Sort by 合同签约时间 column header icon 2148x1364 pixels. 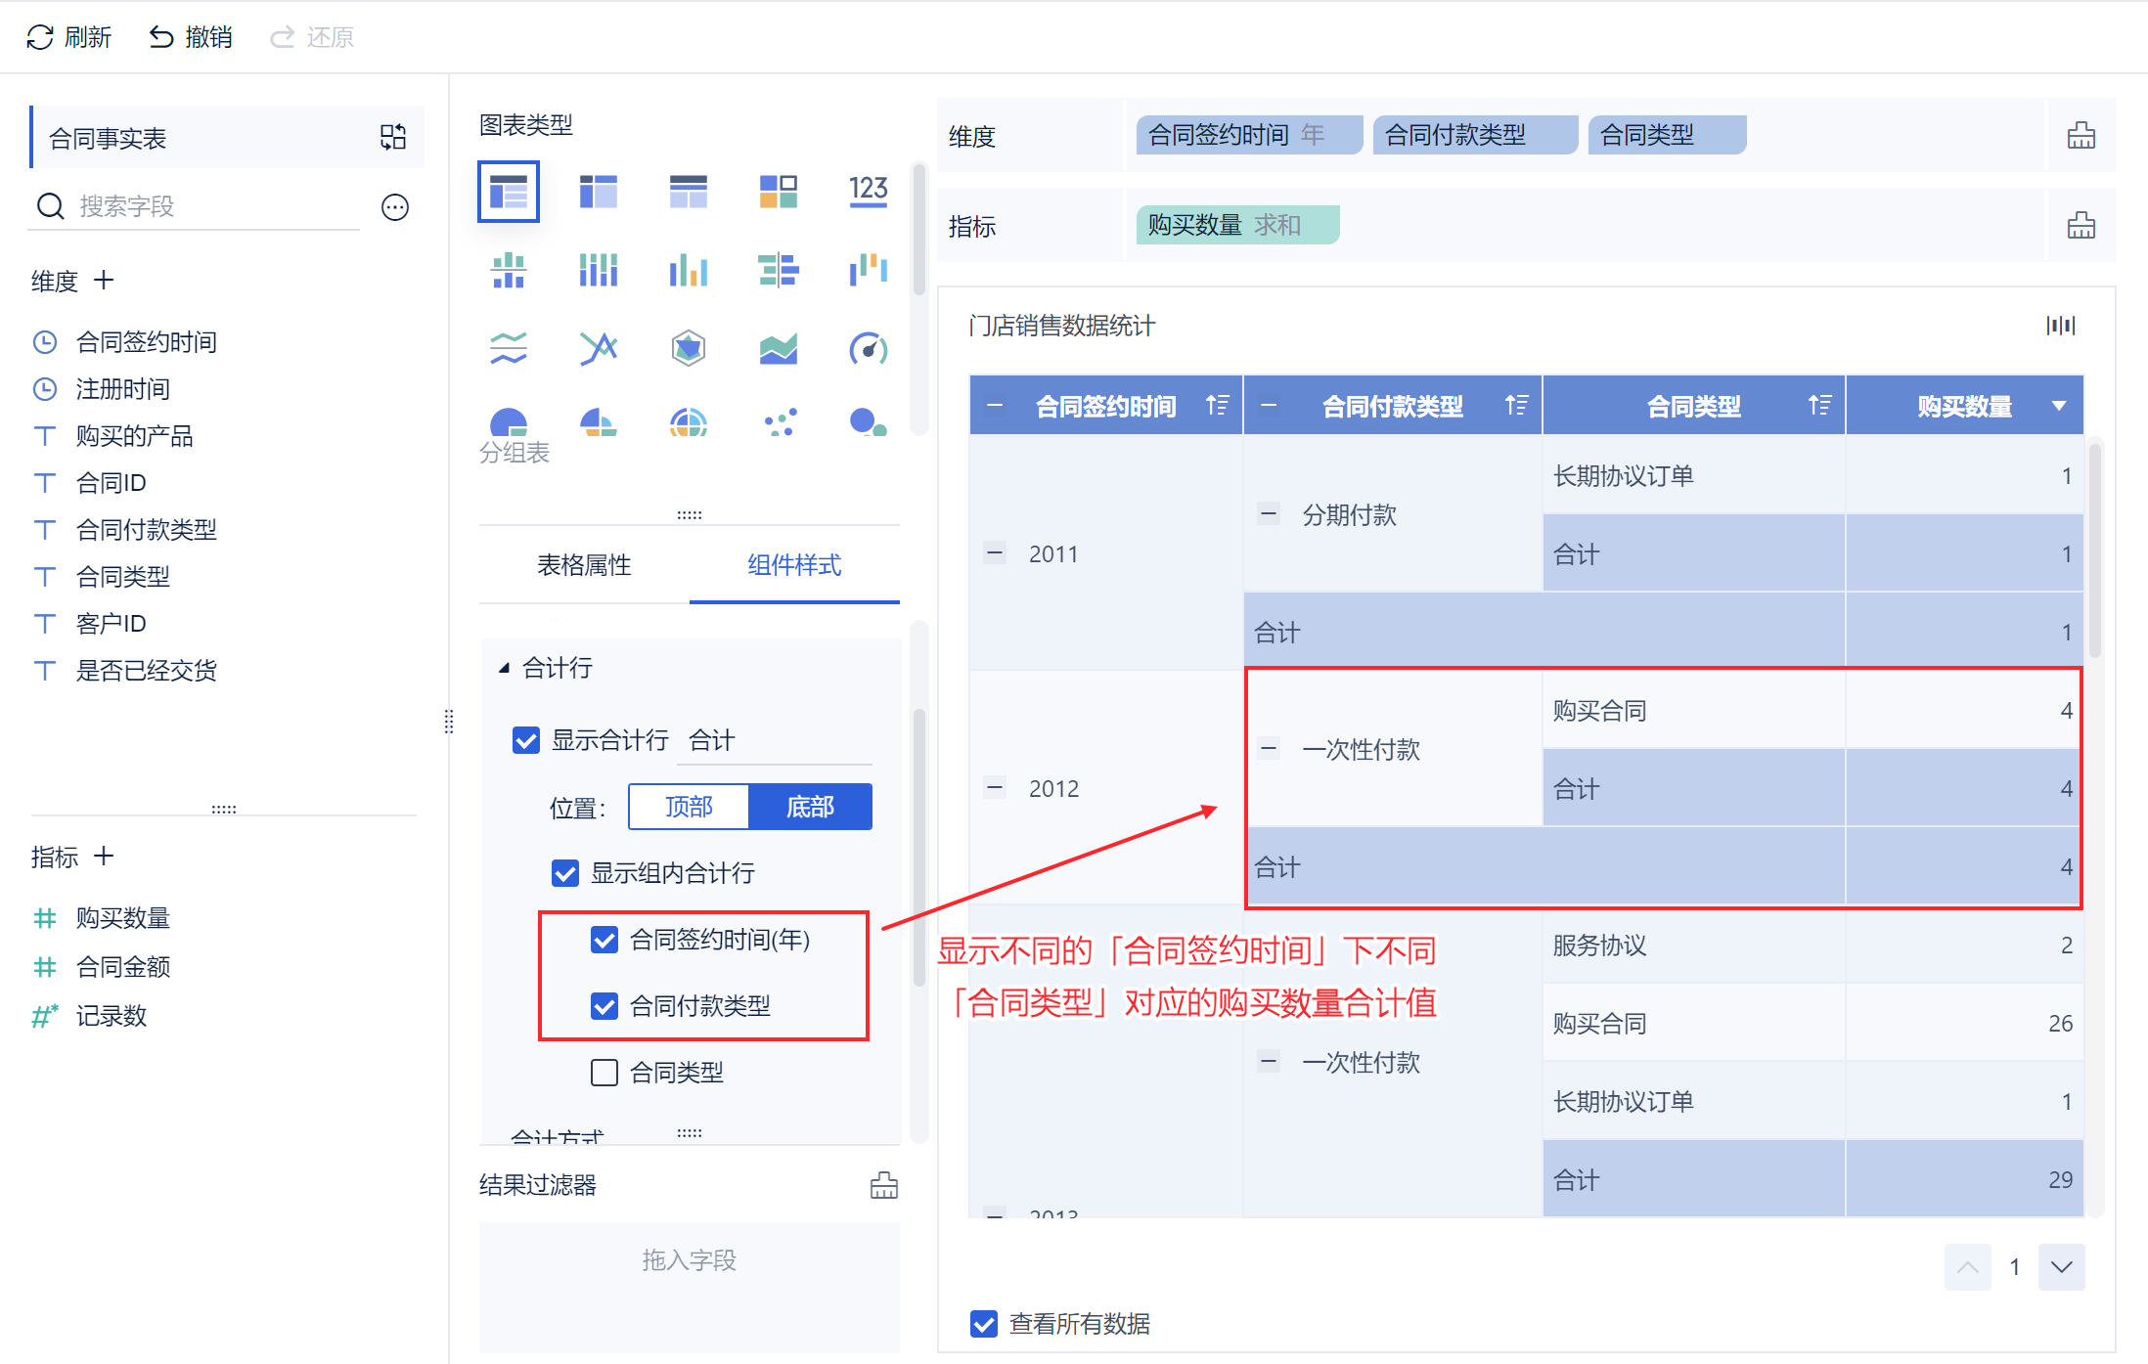pos(1217,405)
